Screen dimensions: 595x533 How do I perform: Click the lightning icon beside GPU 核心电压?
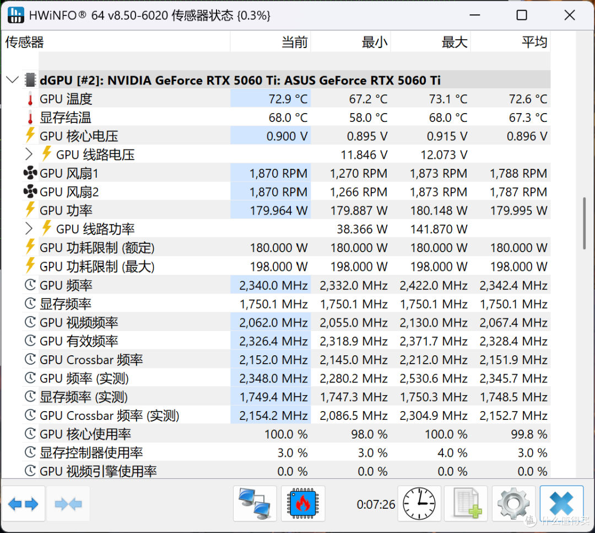[x=30, y=135]
